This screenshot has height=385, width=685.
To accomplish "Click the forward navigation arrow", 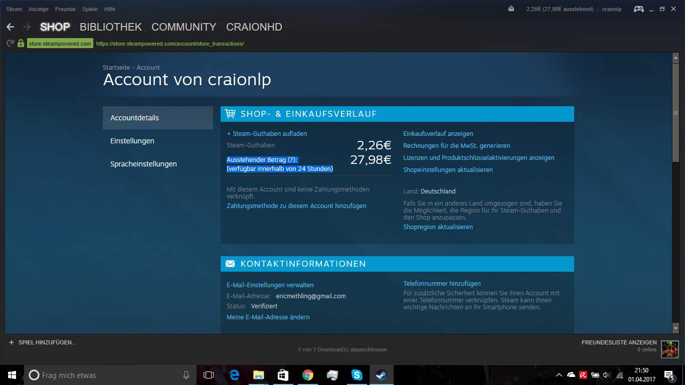I will pyautogui.click(x=27, y=27).
